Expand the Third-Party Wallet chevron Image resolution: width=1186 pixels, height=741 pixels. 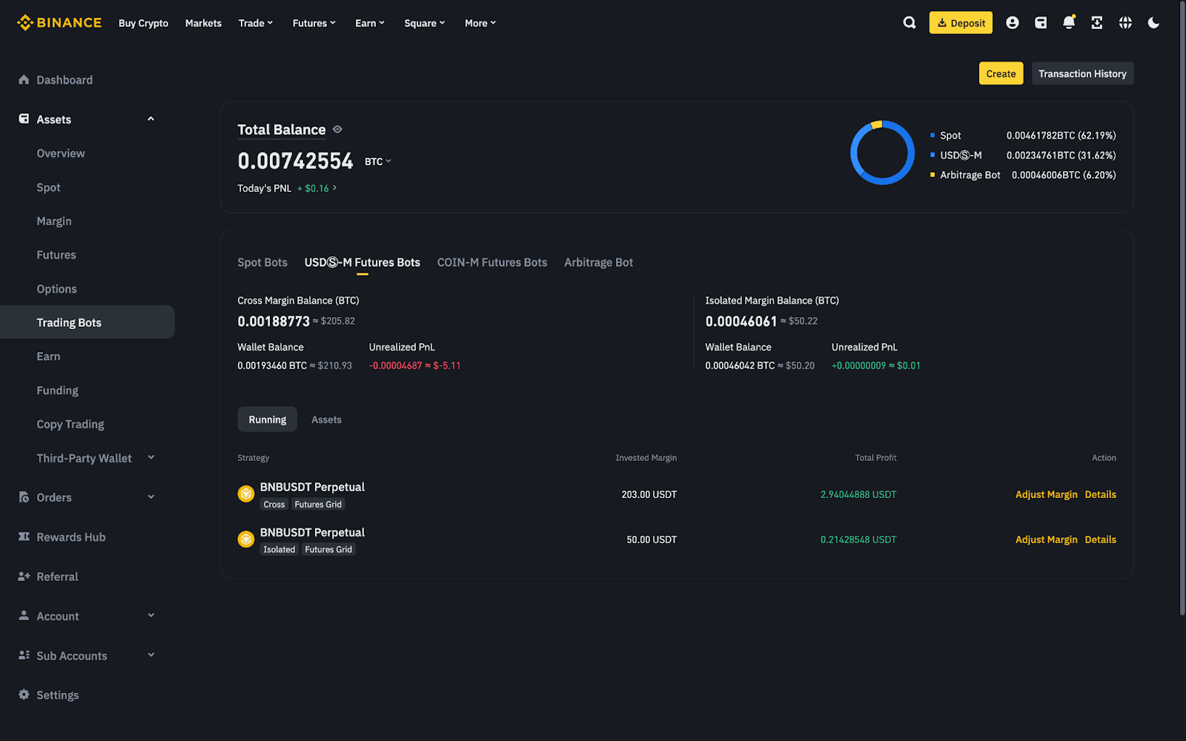pos(151,457)
